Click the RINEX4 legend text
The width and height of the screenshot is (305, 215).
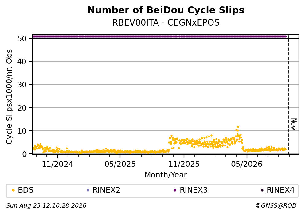tap(280, 190)
